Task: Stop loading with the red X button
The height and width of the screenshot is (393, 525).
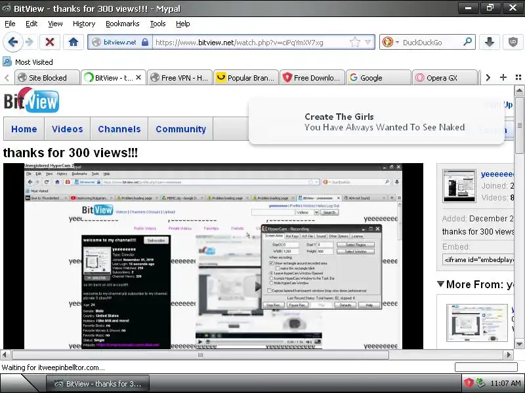Action: coord(50,42)
